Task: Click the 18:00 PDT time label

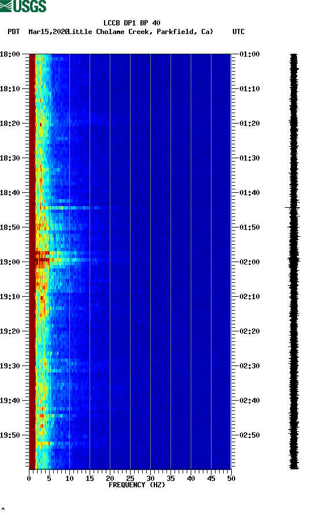Action: 10,54
